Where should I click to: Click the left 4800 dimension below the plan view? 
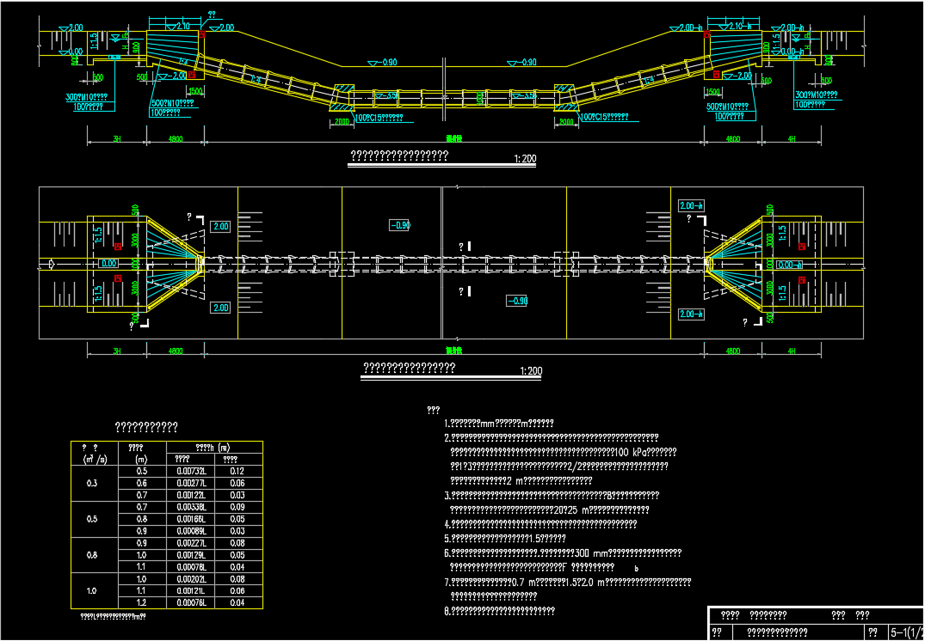[176, 351]
